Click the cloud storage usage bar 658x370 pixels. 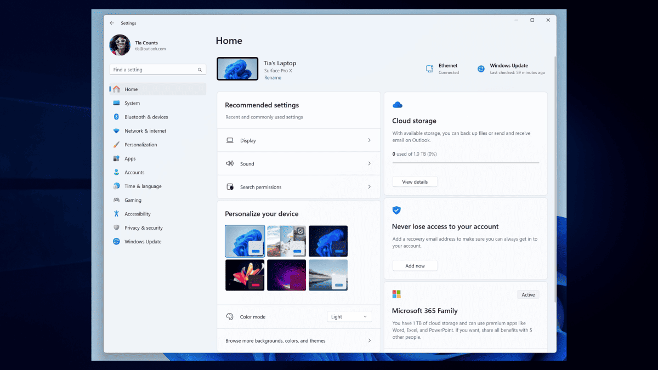[x=466, y=163]
